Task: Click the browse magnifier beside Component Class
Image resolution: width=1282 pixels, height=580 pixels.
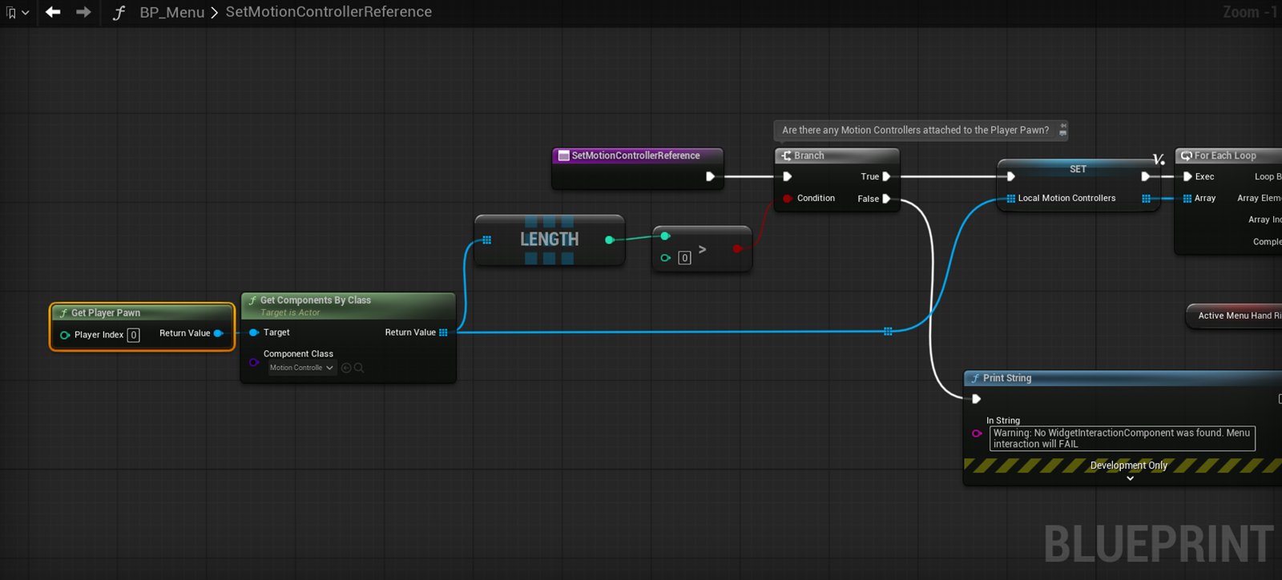Action: pyautogui.click(x=359, y=368)
